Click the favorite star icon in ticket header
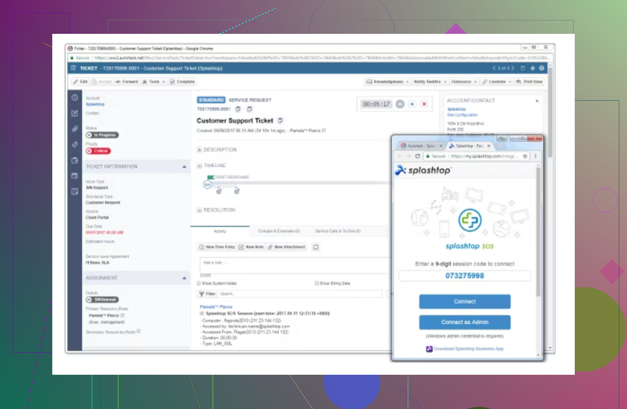 tap(532, 68)
